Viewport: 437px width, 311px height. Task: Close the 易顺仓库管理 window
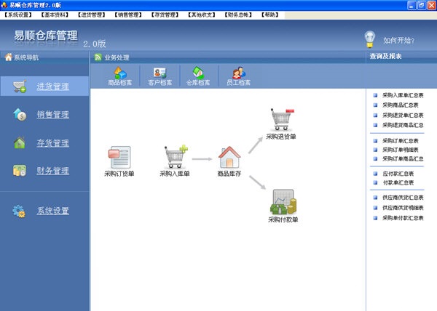[x=431, y=5]
